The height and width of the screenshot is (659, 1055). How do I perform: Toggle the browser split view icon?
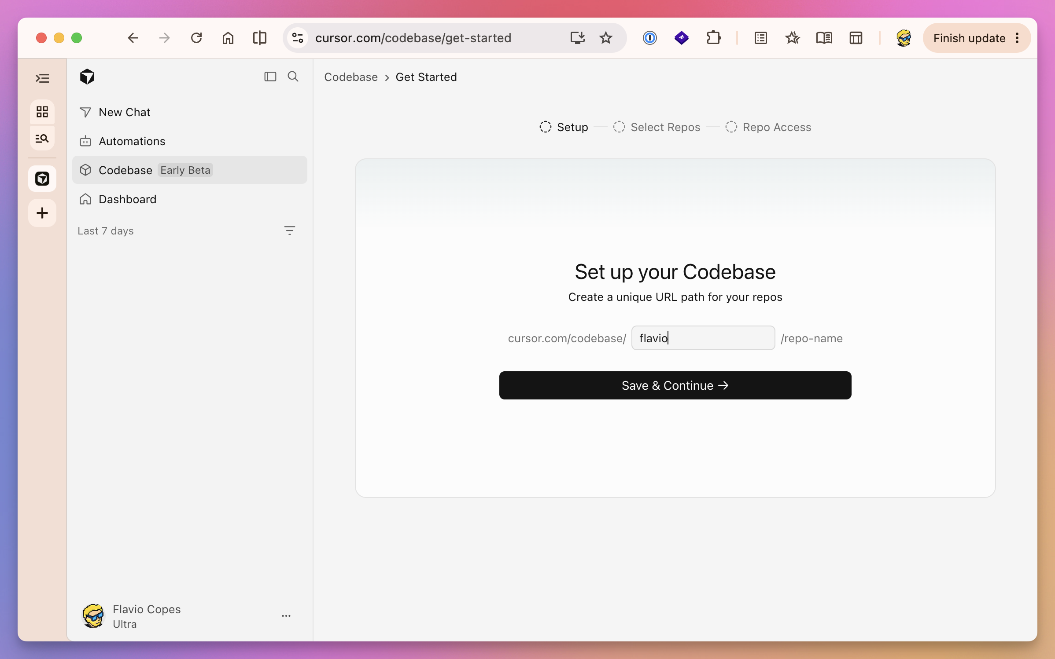click(x=260, y=38)
